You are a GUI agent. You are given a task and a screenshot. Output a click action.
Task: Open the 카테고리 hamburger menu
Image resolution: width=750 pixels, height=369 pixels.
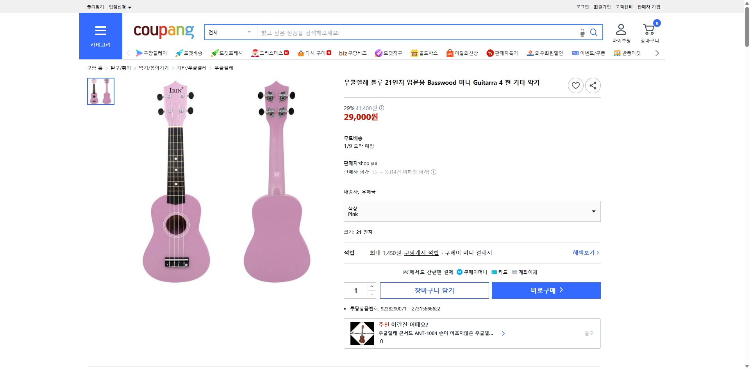point(100,31)
